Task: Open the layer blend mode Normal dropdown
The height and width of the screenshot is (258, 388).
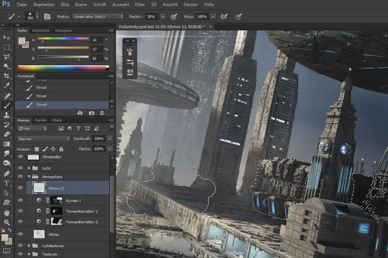Action: point(43,139)
